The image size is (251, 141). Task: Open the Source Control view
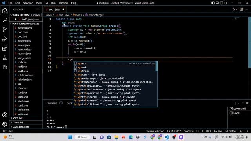5,29
